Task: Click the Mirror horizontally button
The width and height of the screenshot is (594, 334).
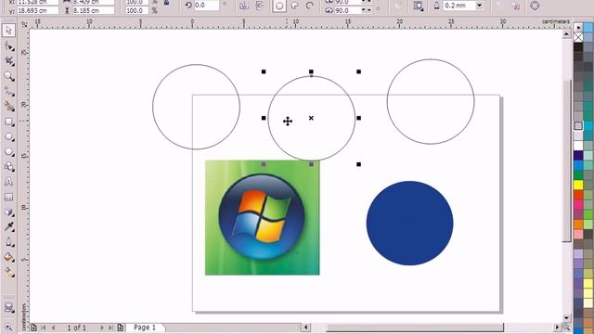Action: tap(244, 6)
